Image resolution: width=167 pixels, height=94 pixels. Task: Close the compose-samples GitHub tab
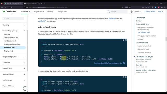click(x=41, y=4)
